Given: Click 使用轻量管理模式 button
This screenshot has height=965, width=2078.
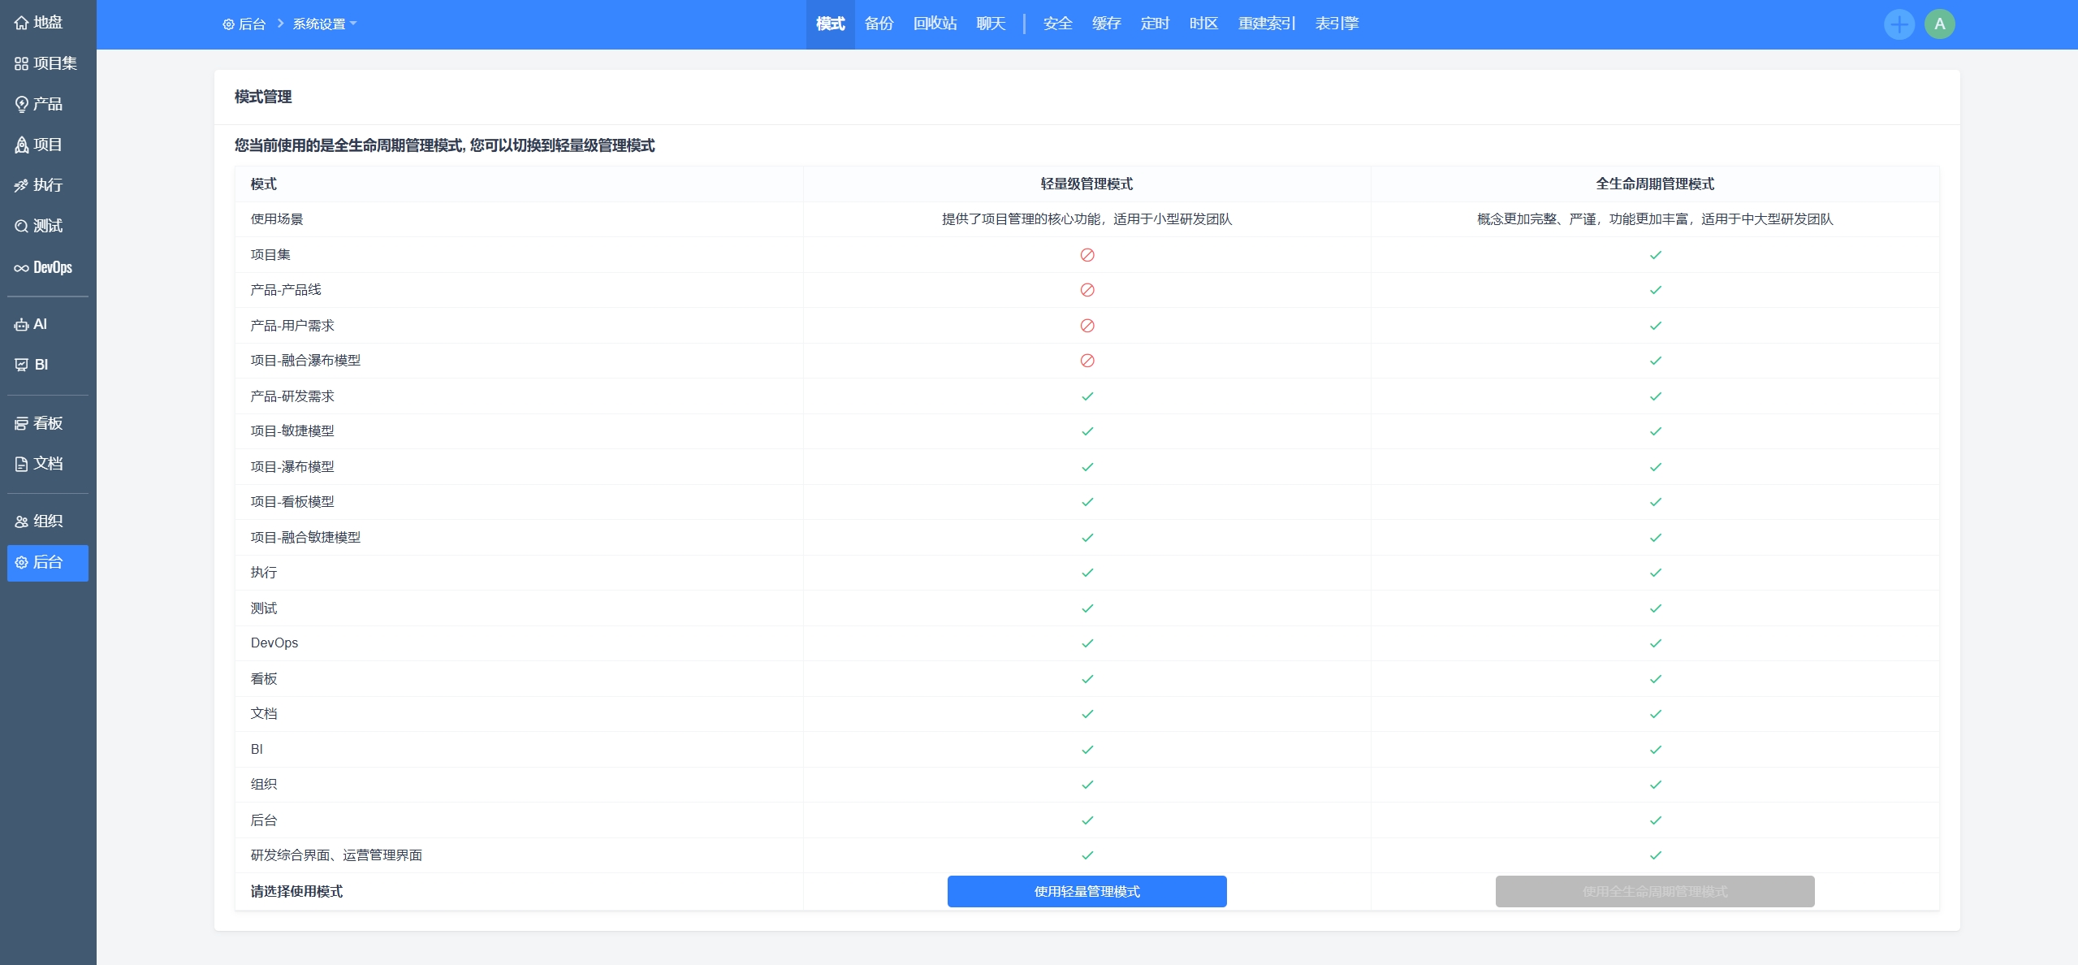Looking at the screenshot, I should (1087, 891).
